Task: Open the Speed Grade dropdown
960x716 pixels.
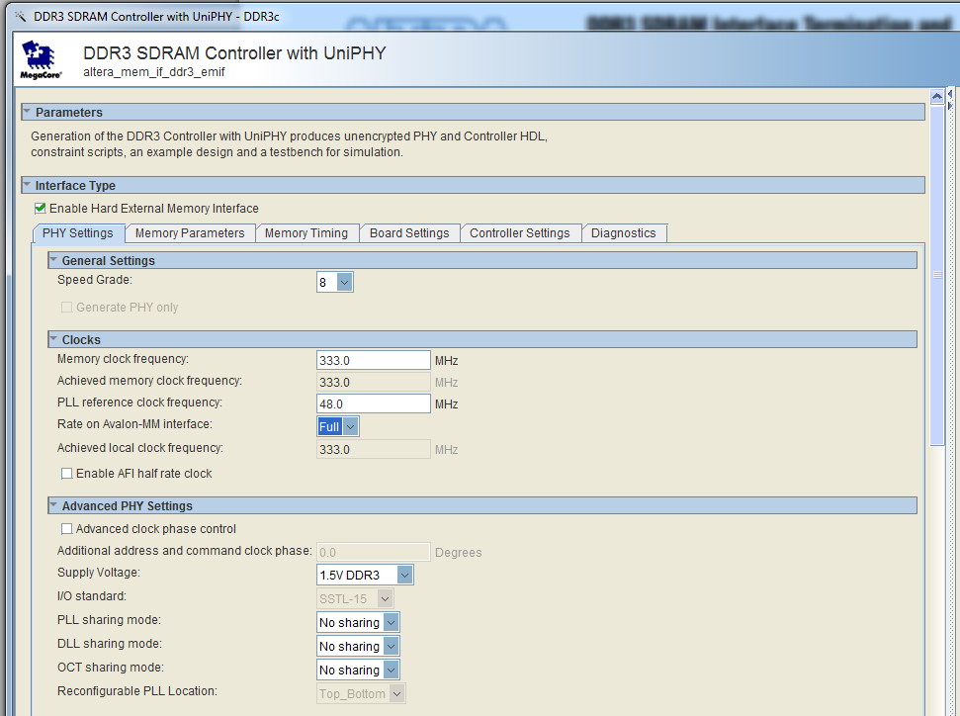Action: 335,283
